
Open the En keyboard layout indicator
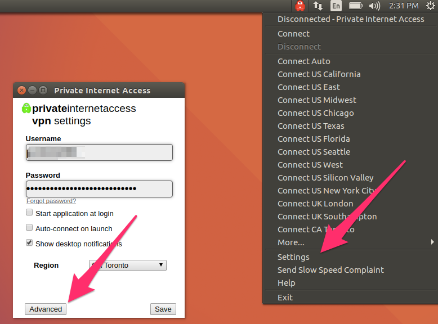pyautogui.click(x=336, y=6)
